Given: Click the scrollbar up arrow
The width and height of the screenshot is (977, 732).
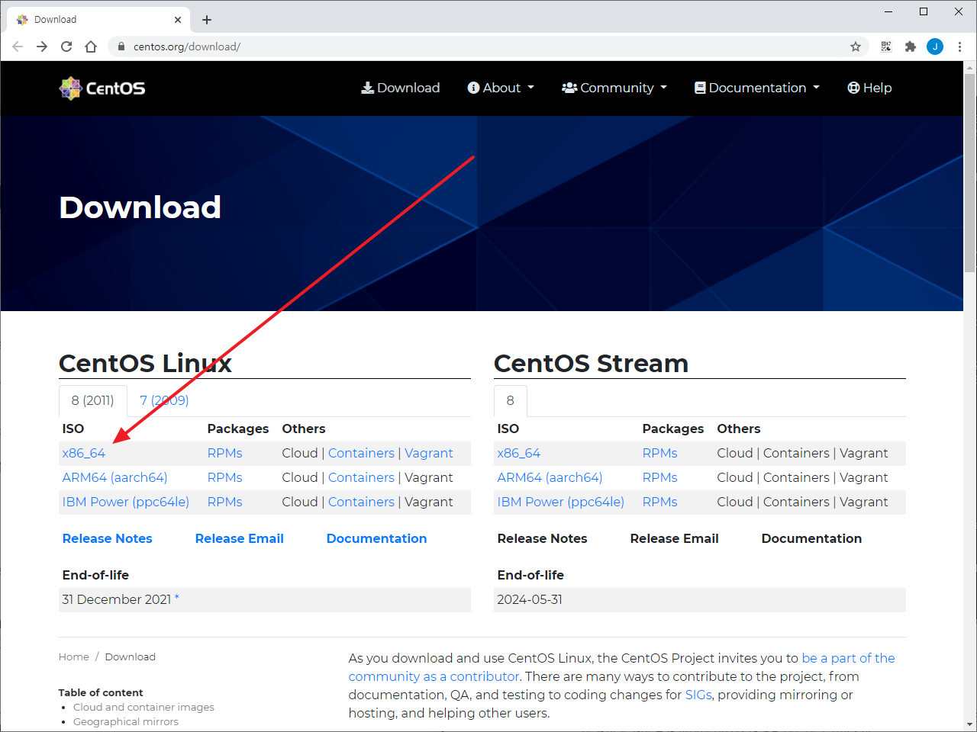Looking at the screenshot, I should pos(970,67).
